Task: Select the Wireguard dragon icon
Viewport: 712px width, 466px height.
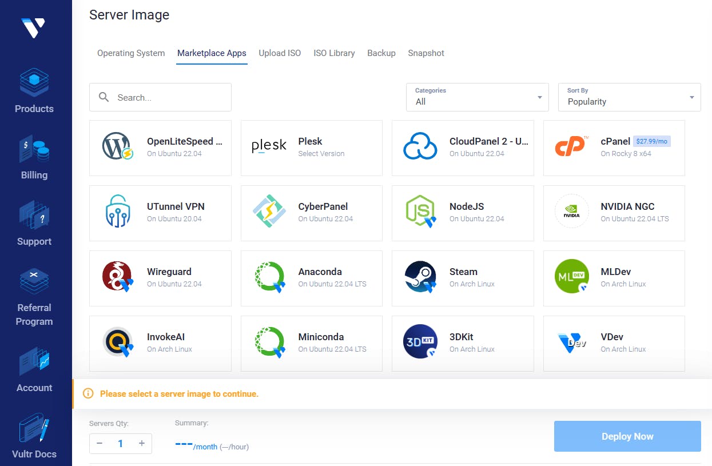Action: [x=118, y=277]
